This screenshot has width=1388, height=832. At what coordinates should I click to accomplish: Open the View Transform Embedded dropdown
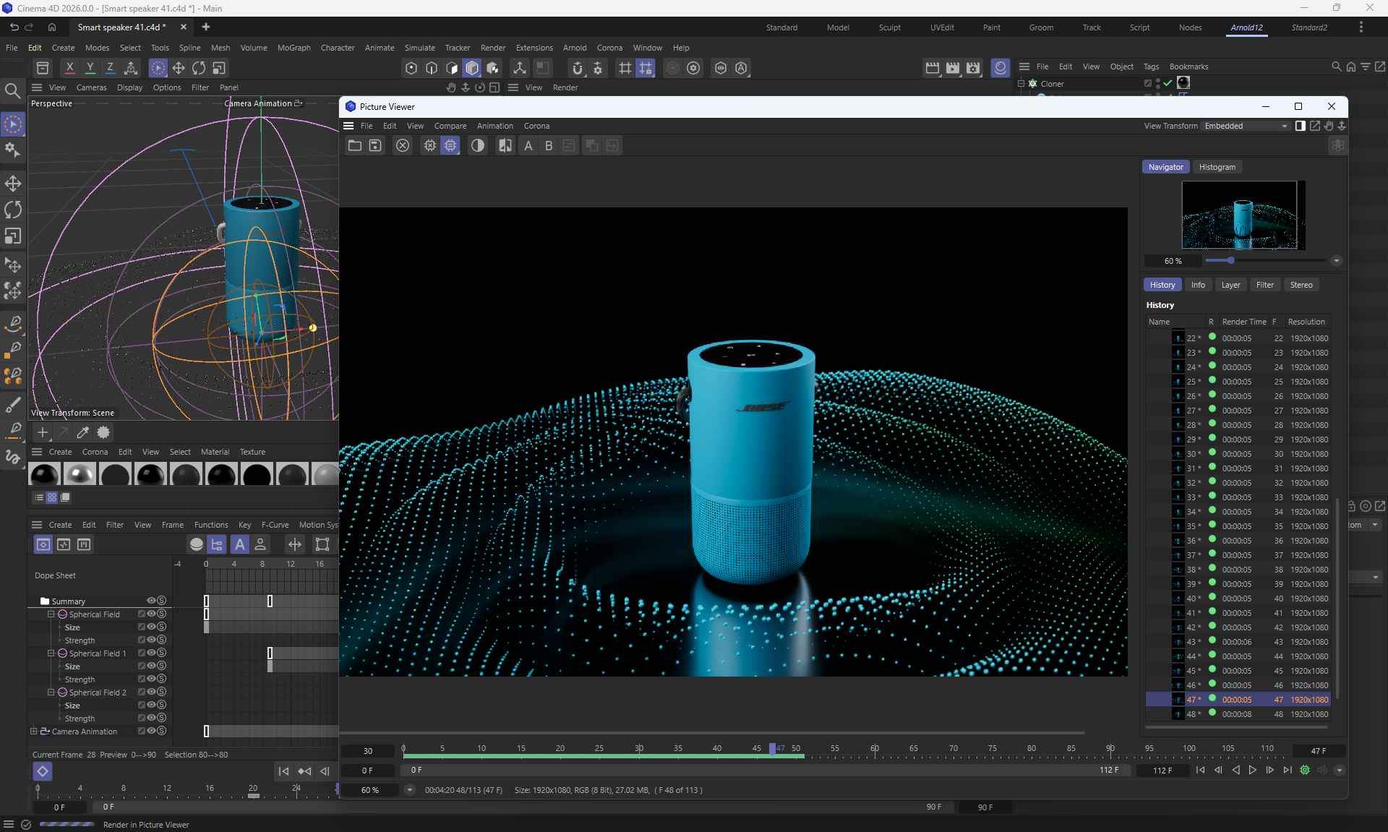1246,126
